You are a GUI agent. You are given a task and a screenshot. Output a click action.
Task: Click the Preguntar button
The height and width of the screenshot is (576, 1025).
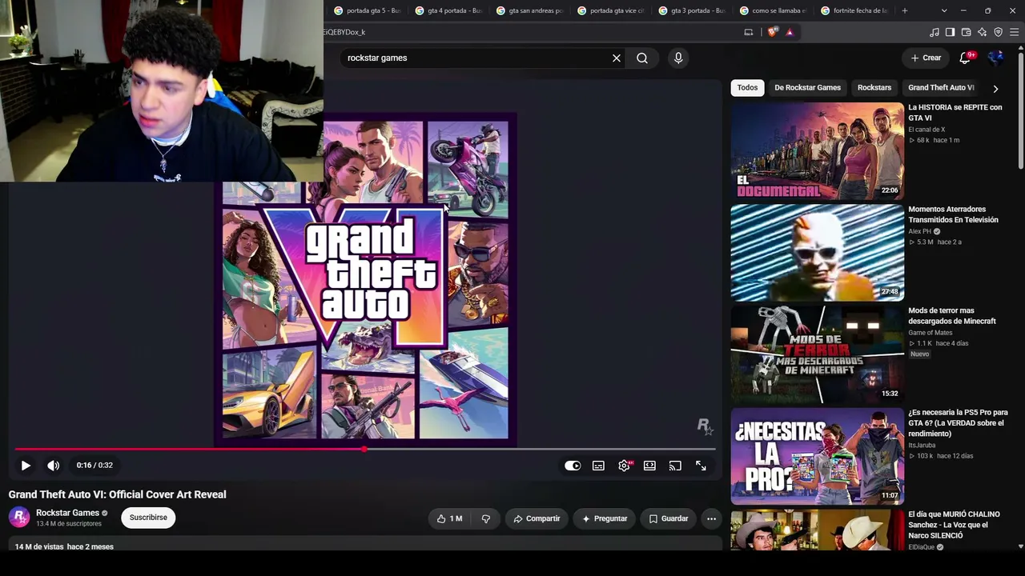605,518
